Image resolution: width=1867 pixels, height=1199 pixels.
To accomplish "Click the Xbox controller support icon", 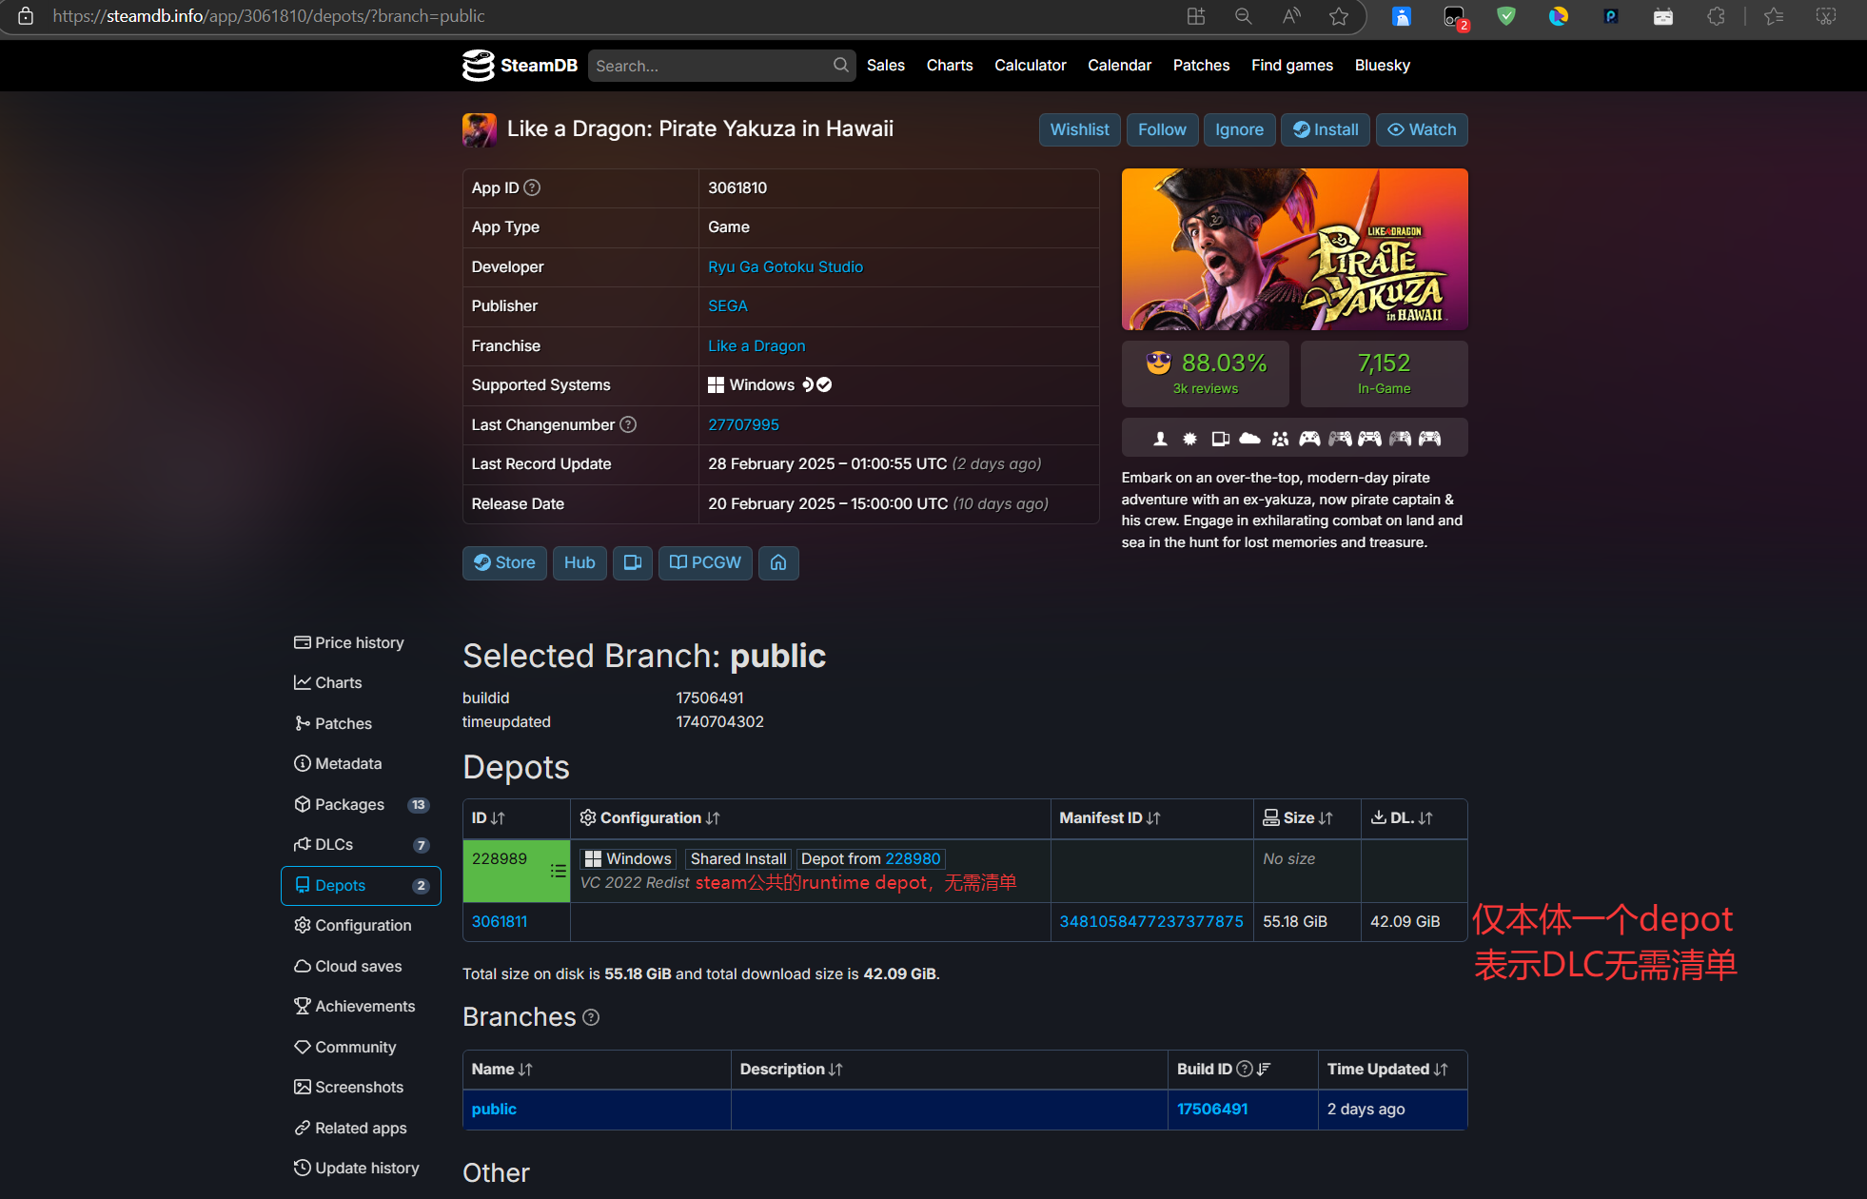I will pyautogui.click(x=1310, y=439).
